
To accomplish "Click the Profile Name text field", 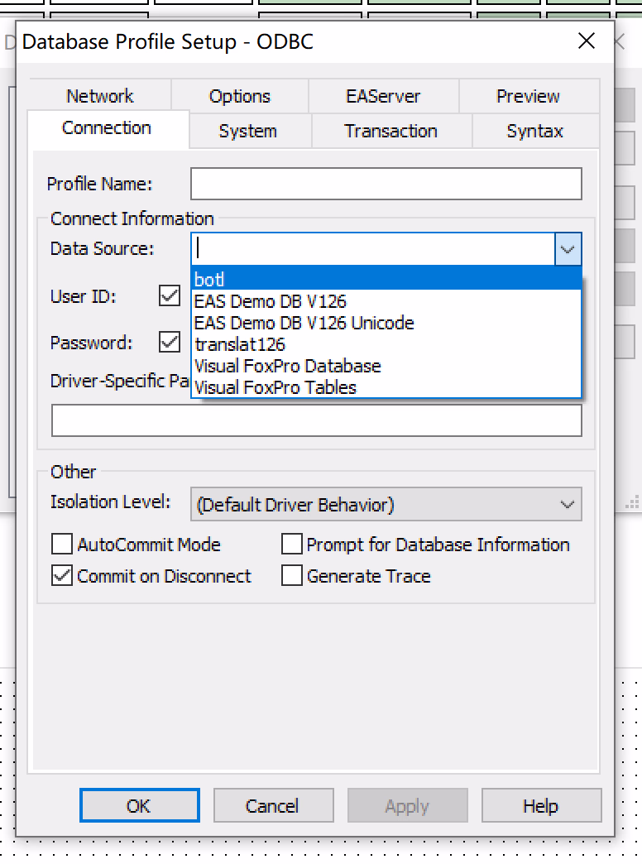I will coord(386,184).
